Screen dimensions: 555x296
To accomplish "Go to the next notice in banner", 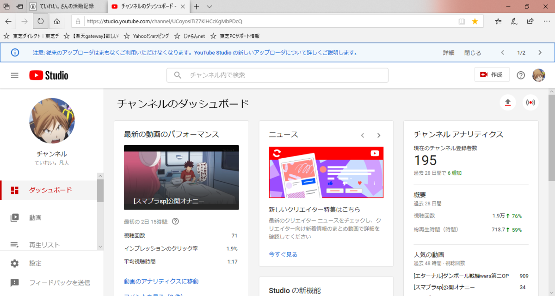I will click(x=540, y=52).
